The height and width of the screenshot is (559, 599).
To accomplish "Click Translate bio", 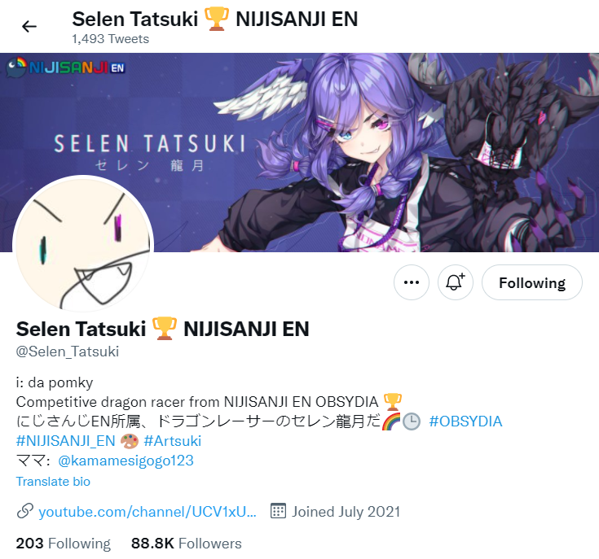I will point(53,482).
